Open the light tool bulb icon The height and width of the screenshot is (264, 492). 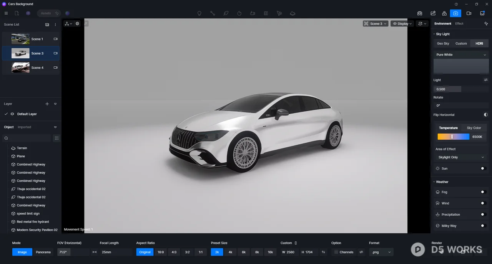pyautogui.click(x=199, y=13)
